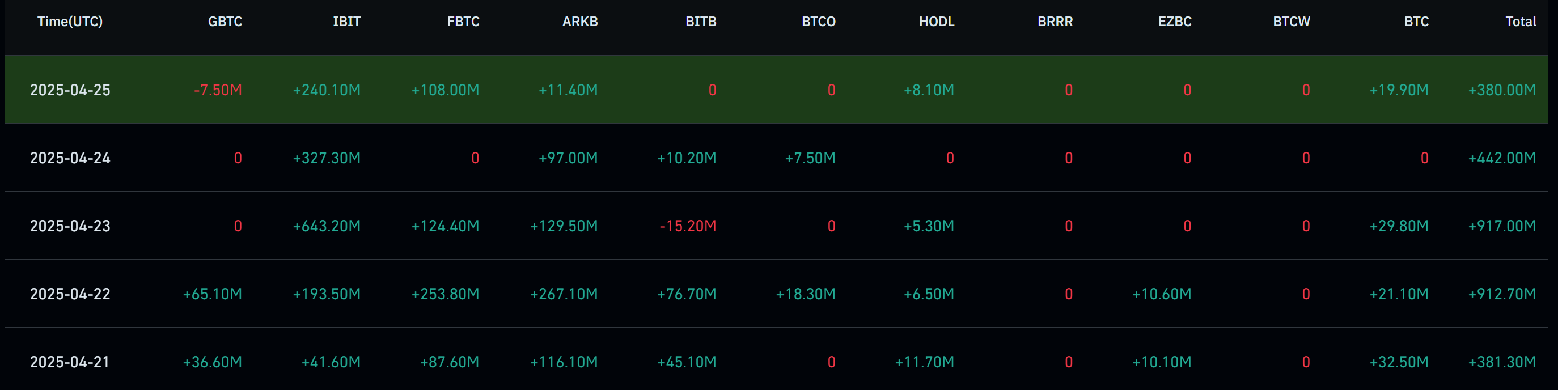Click the BTCW column header
This screenshot has height=390, width=1558.
[x=1292, y=22]
